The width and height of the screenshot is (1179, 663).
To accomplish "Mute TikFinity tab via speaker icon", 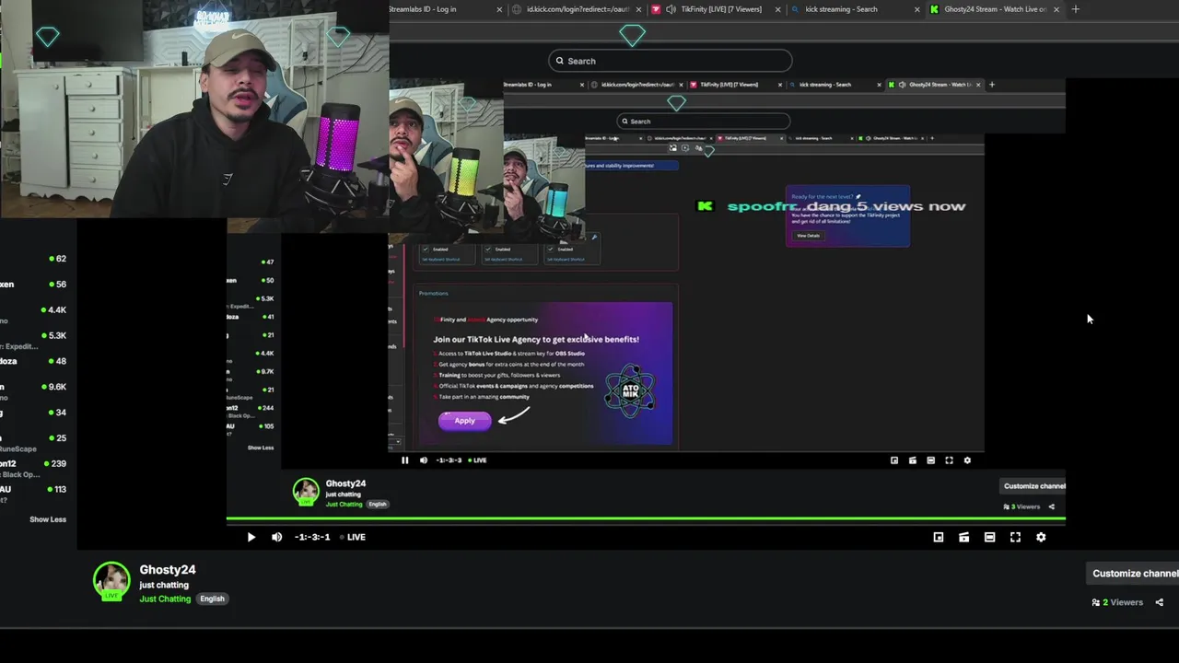I will [671, 9].
